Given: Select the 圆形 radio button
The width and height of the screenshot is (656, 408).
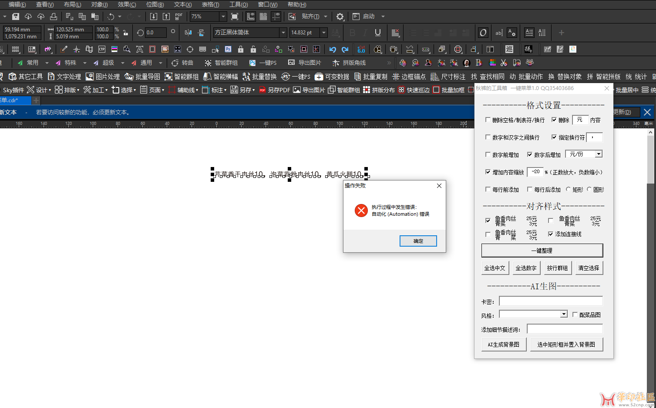Looking at the screenshot, I should (x=589, y=189).
